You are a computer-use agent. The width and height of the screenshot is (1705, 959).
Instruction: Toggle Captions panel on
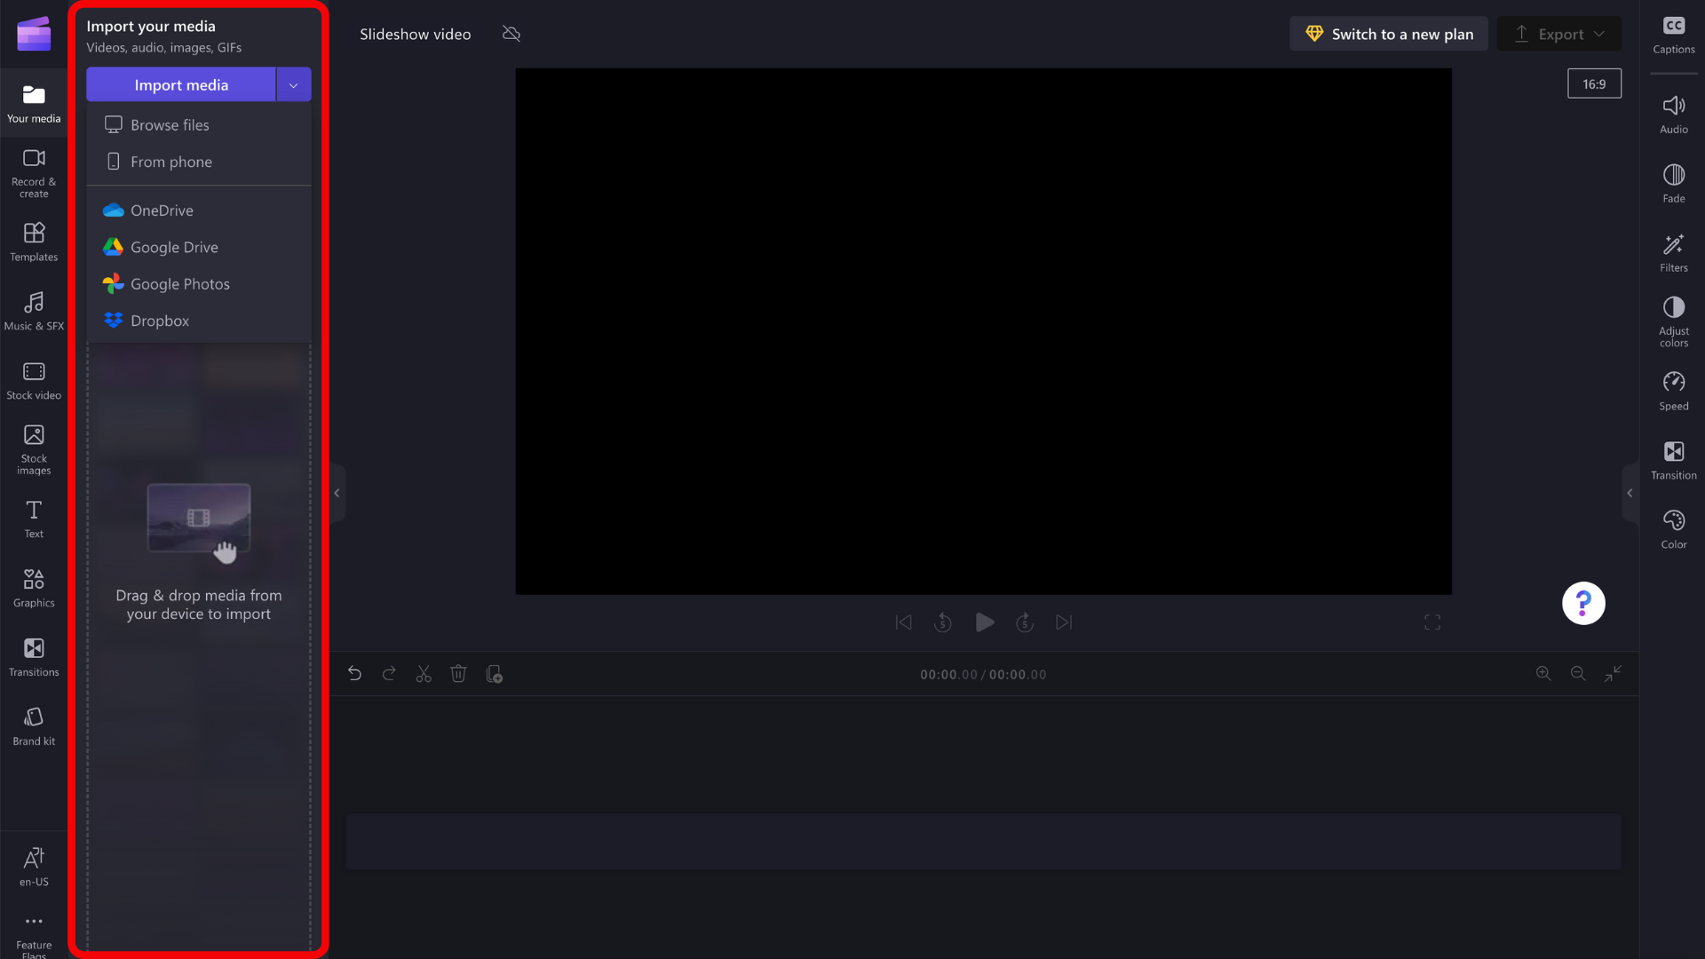pos(1673,35)
